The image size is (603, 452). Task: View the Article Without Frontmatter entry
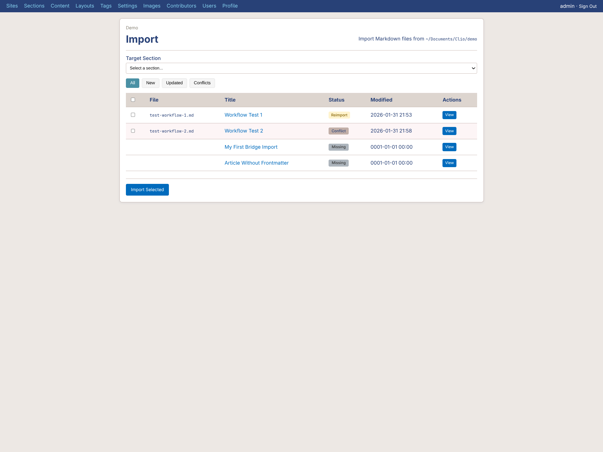(x=449, y=163)
